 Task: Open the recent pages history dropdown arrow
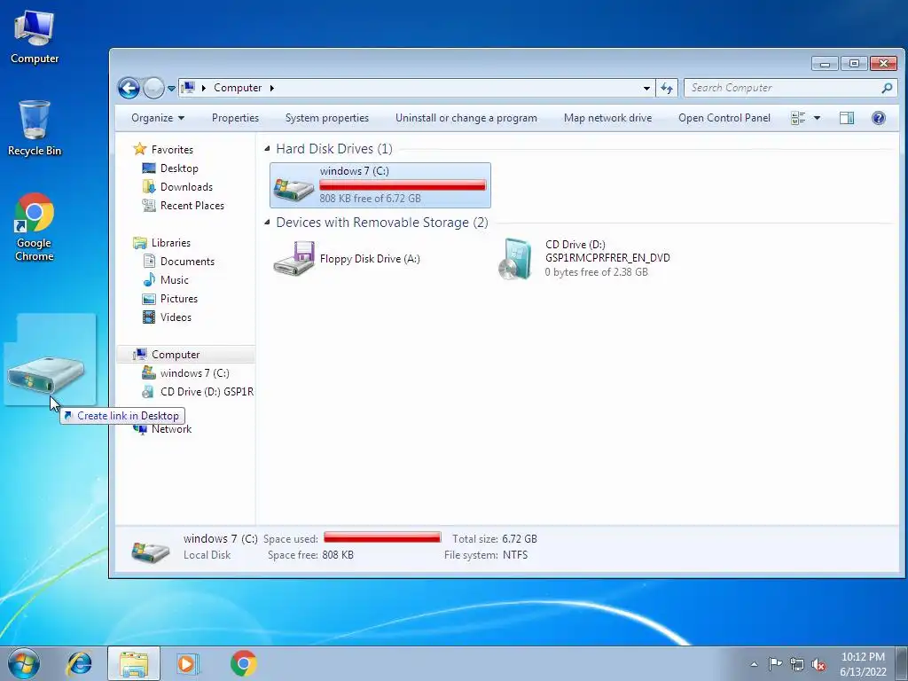[x=171, y=89]
